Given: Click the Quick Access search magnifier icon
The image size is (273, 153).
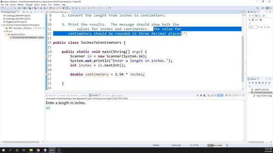Looking at the screenshot, I should click(258, 8).
